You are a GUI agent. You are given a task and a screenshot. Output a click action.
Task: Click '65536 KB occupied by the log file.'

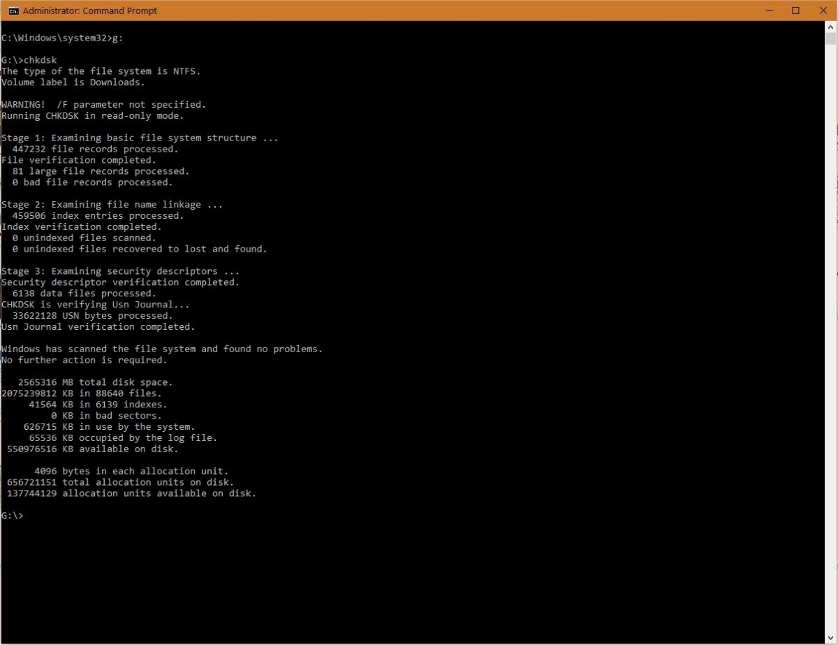pos(124,438)
